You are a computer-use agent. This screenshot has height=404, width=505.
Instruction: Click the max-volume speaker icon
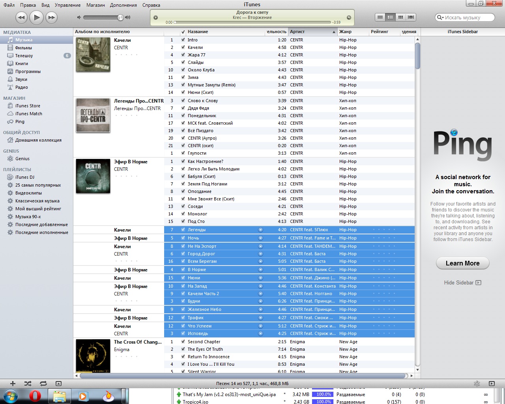click(127, 17)
